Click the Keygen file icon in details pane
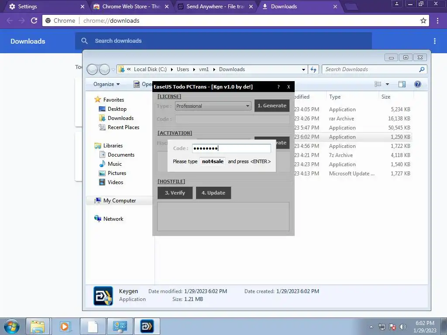This screenshot has height=335, width=447. [103, 296]
